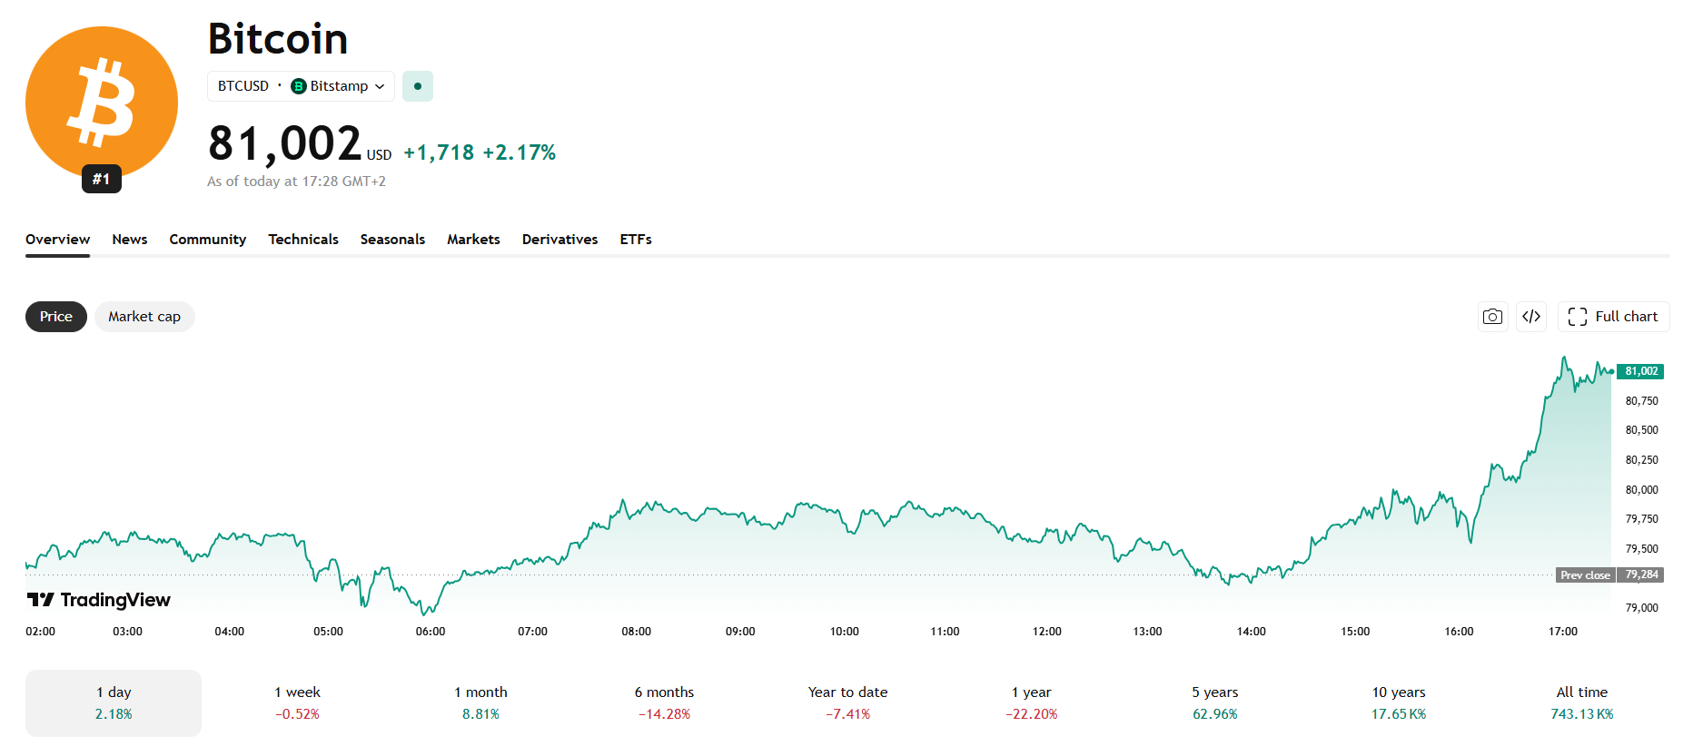Select the Price chart toggle
Screen dimensions: 1693x756
click(56, 317)
